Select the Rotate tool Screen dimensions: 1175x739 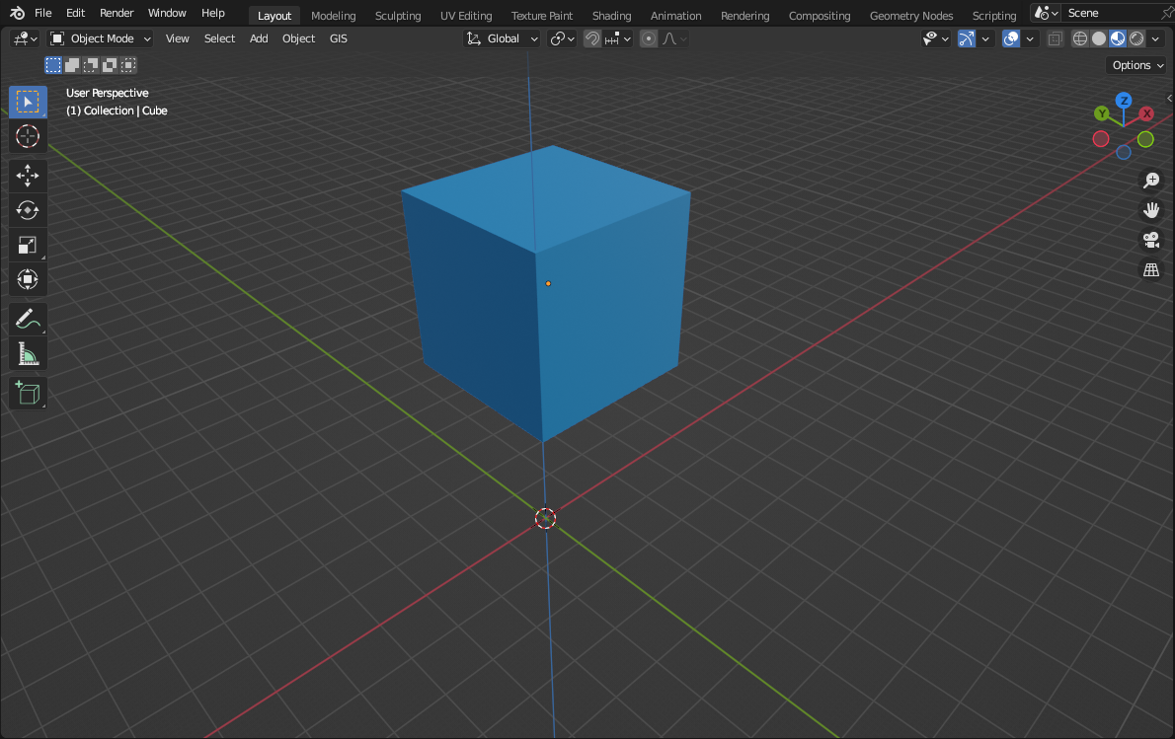pos(28,209)
